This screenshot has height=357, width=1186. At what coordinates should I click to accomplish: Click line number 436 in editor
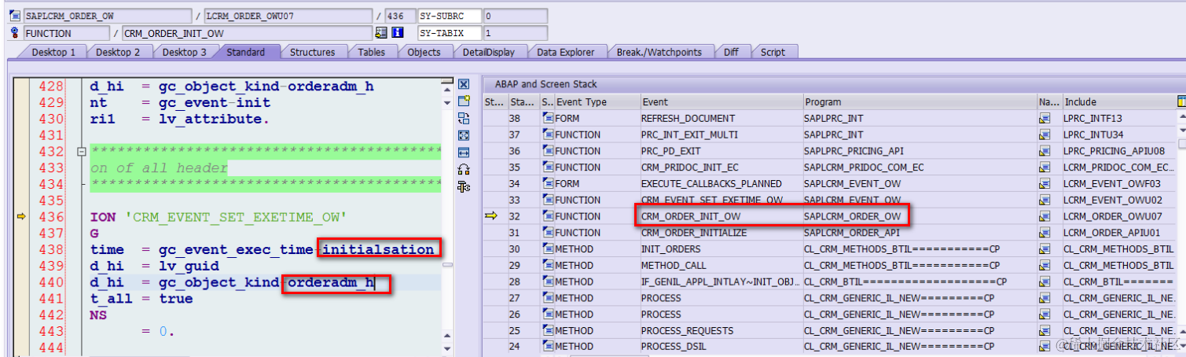pos(51,217)
